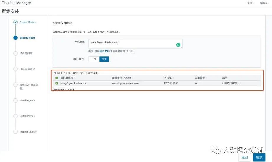Click the 结果 column header
Viewport: 272px width, 162px height.
(x=225, y=78)
